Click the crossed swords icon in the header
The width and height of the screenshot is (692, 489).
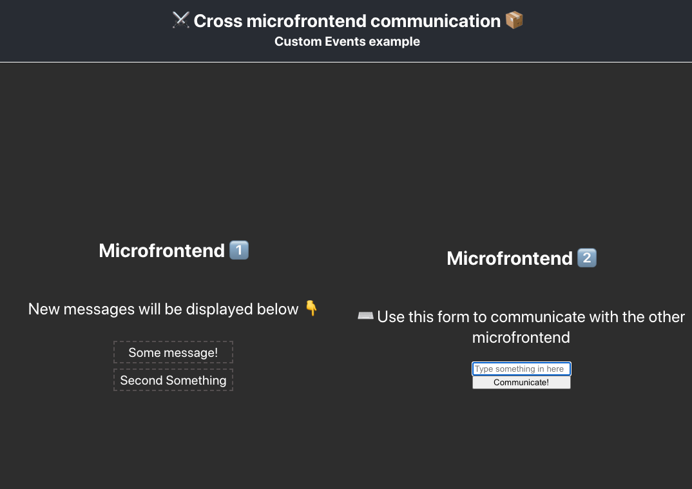tap(180, 20)
